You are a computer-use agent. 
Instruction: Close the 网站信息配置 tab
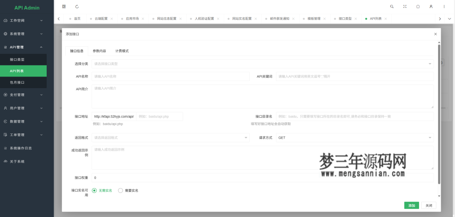[180, 19]
